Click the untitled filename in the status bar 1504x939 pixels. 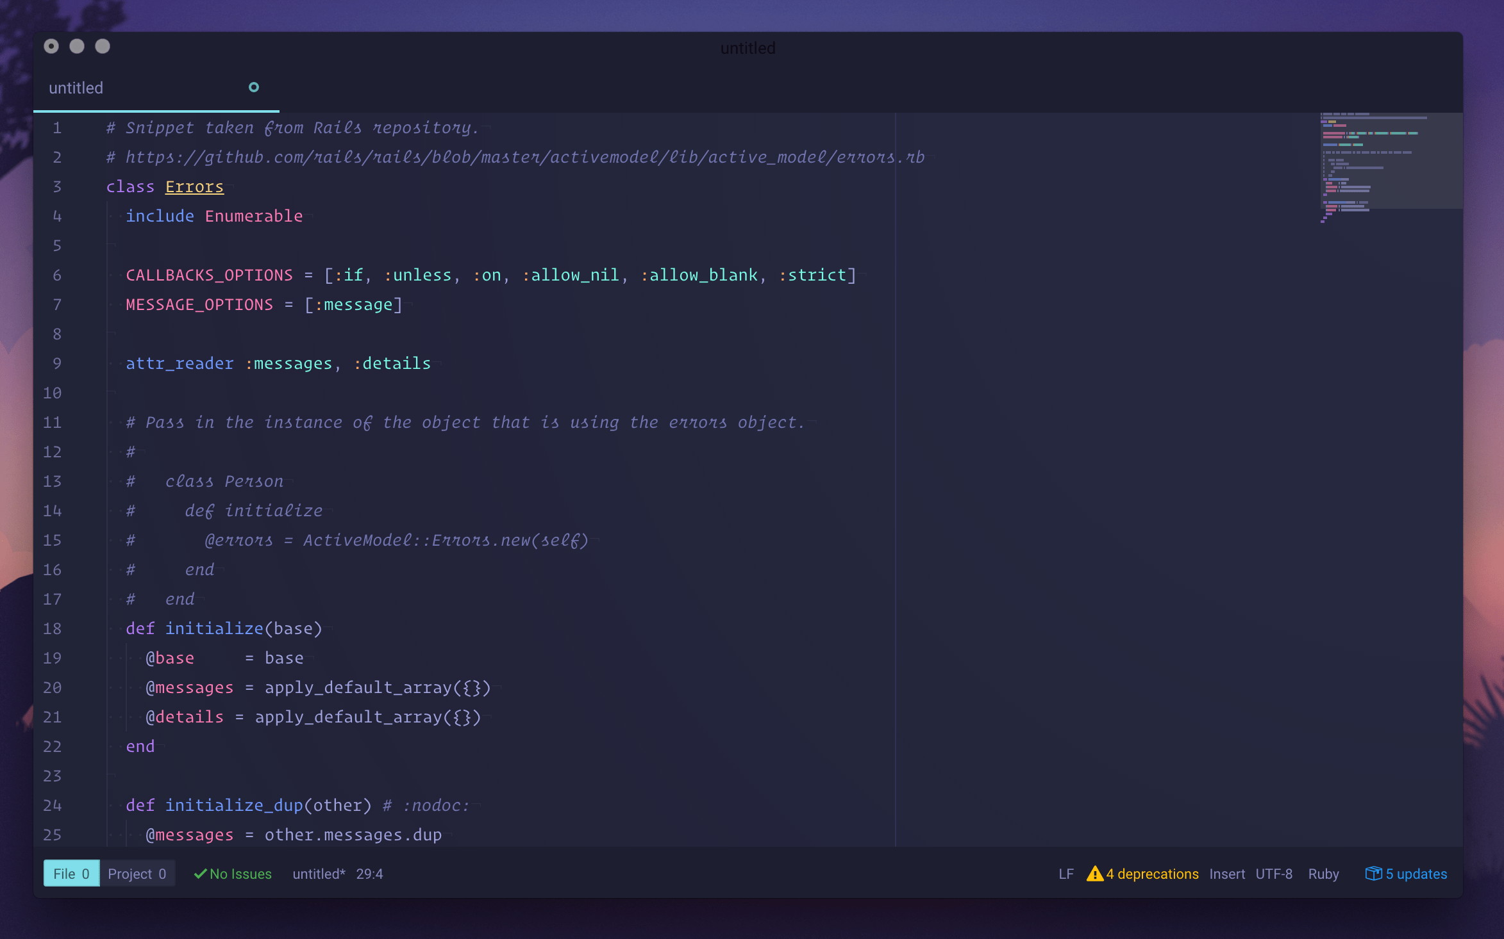[318, 873]
